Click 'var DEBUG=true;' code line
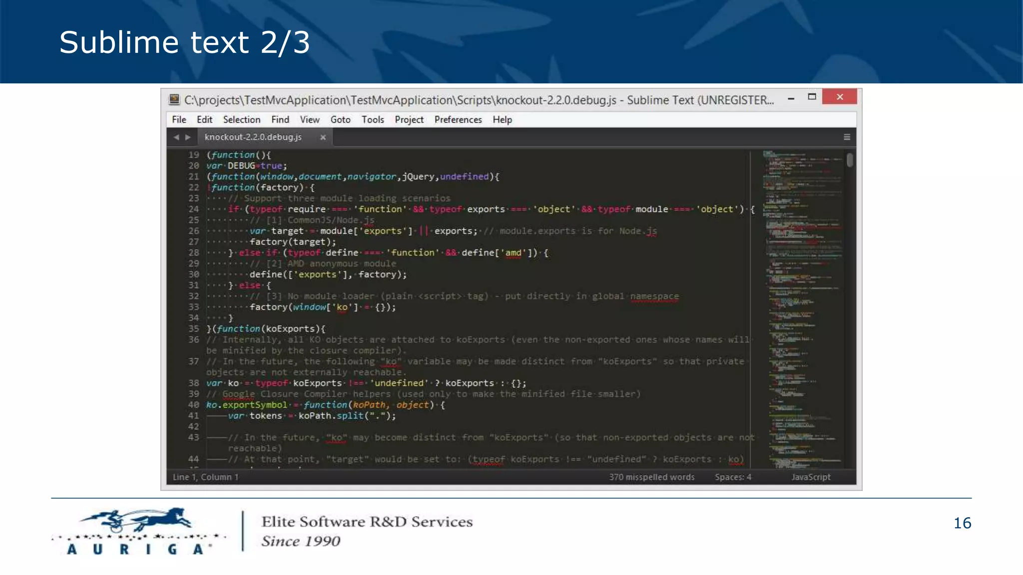The width and height of the screenshot is (1023, 575). pyautogui.click(x=247, y=166)
